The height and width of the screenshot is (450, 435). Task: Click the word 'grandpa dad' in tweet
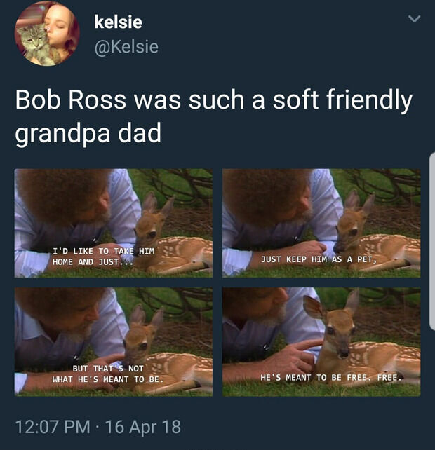tap(88, 133)
